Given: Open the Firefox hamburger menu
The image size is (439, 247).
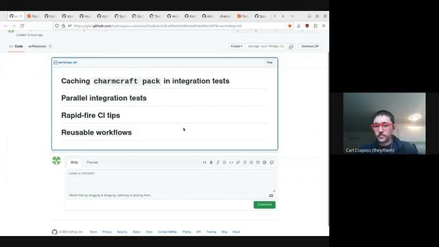Looking at the screenshot, I should (324, 26).
